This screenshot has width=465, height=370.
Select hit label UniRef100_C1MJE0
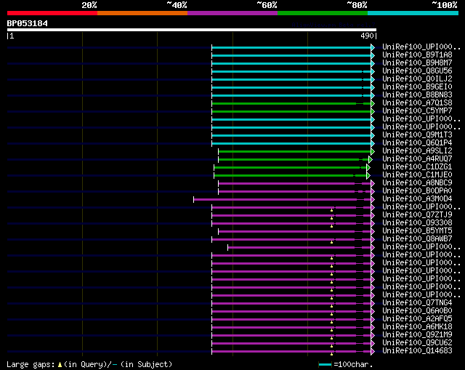[x=417, y=175]
